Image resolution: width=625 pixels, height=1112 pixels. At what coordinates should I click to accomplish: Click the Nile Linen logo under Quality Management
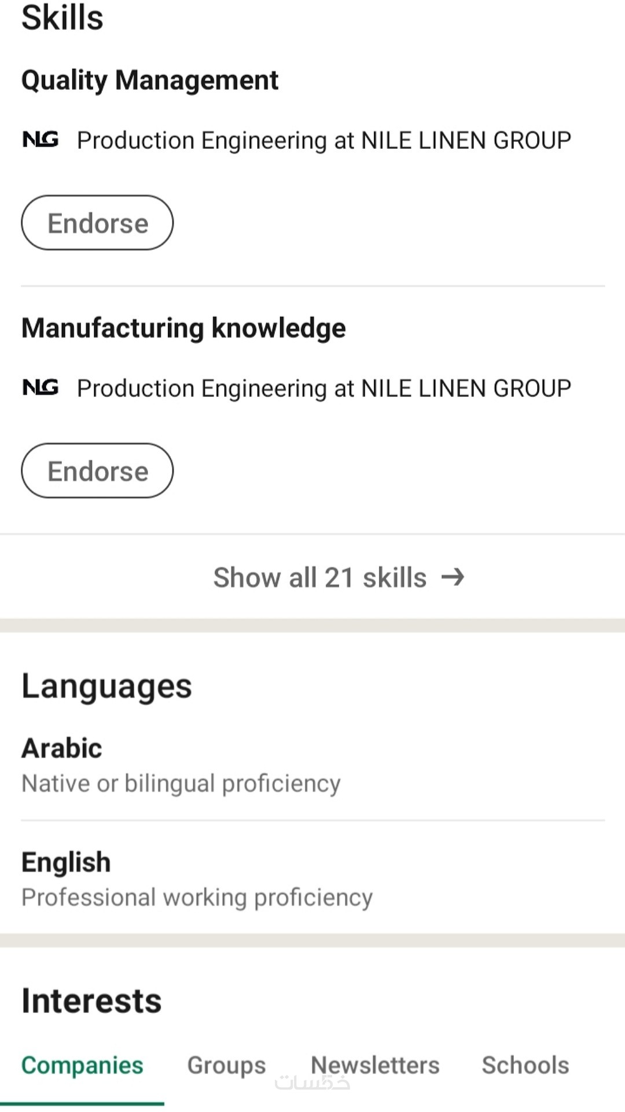(x=41, y=140)
